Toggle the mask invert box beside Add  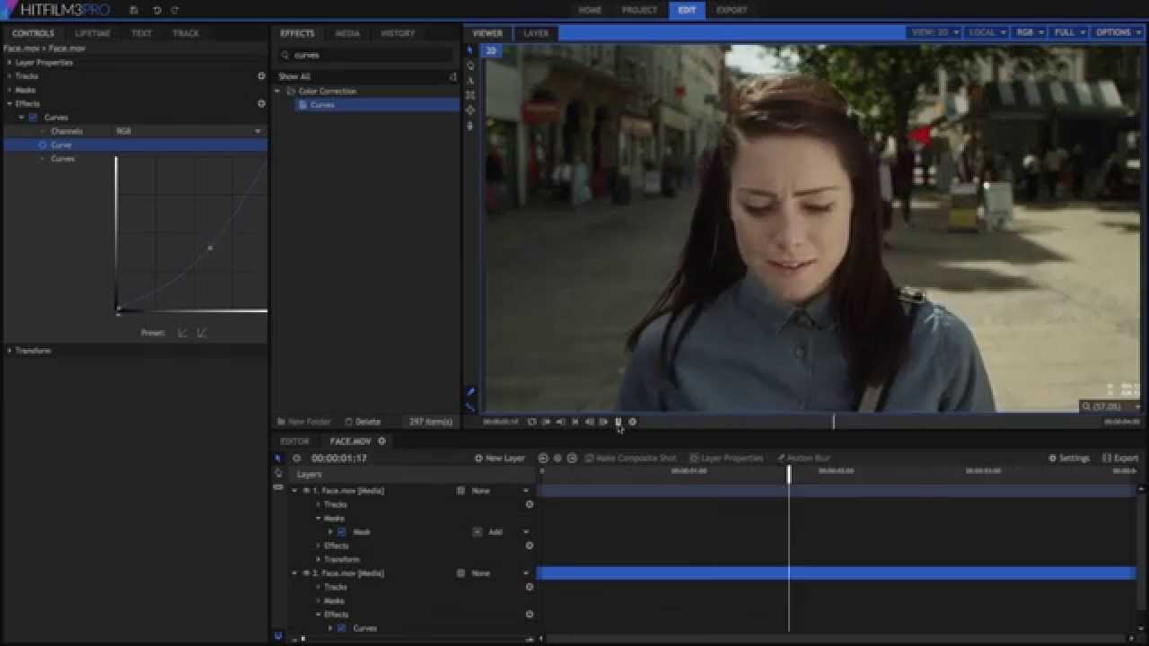(x=478, y=532)
